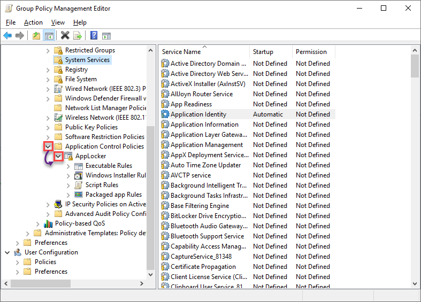This screenshot has width=421, height=302.
Task: Click the Forward arrow toolbar icon
Action: pyautogui.click(x=20, y=35)
